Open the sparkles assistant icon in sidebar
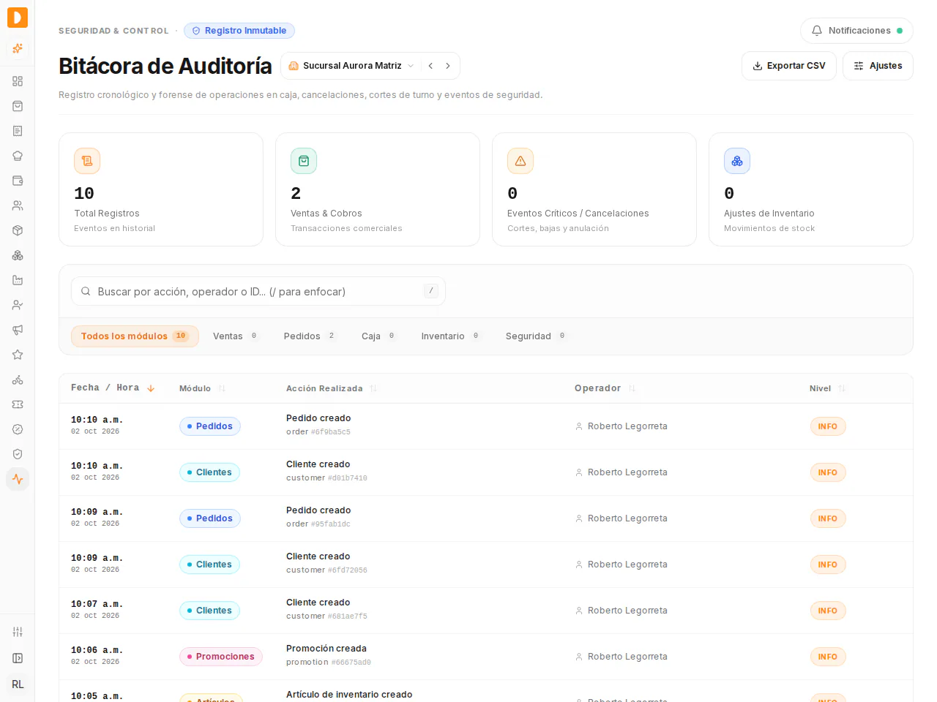The image size is (937, 702). coord(18,49)
